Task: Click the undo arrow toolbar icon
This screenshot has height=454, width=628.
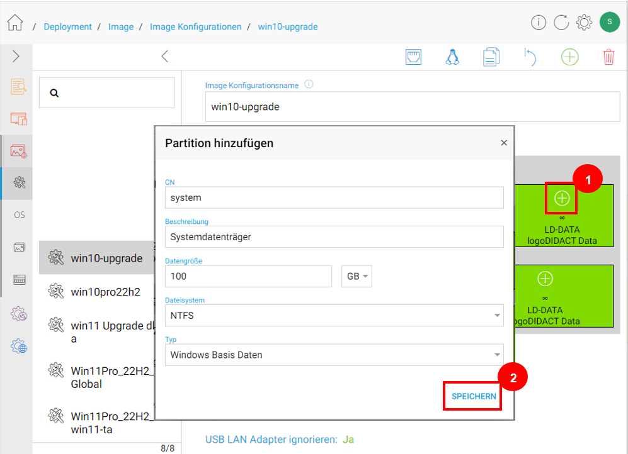Action: point(530,57)
